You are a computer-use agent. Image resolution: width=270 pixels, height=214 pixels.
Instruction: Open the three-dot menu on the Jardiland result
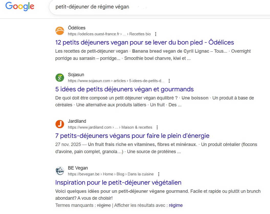tap(157, 127)
